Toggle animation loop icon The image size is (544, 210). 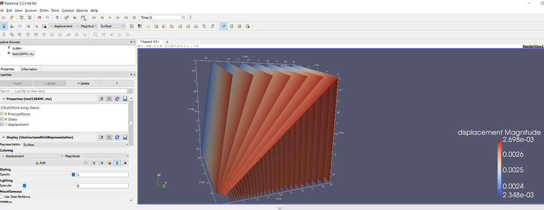point(134,17)
